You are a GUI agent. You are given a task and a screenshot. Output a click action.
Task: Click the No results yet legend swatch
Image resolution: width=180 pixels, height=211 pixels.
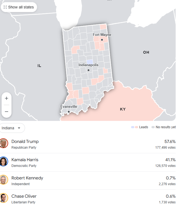pyautogui.click(x=153, y=127)
